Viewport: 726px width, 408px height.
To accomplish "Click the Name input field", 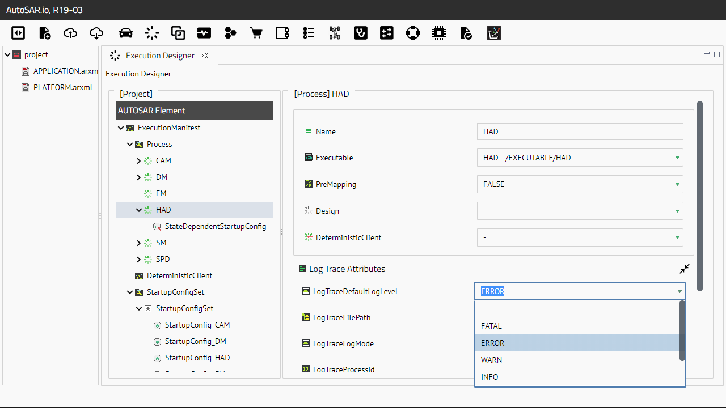I will [x=580, y=131].
